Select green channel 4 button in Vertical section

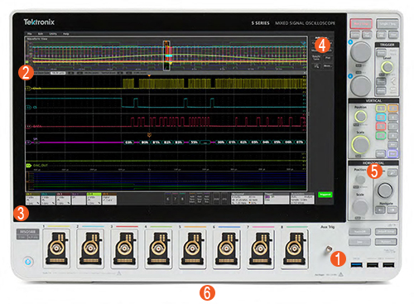pyautogui.click(x=381, y=136)
